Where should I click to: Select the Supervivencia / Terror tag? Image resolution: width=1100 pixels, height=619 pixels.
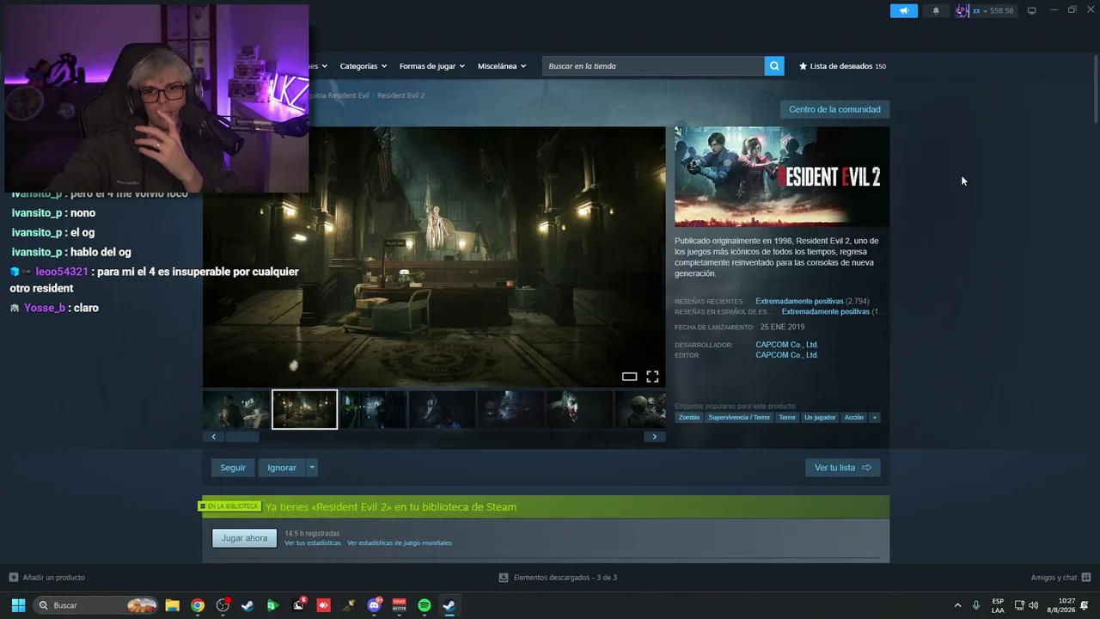point(739,418)
